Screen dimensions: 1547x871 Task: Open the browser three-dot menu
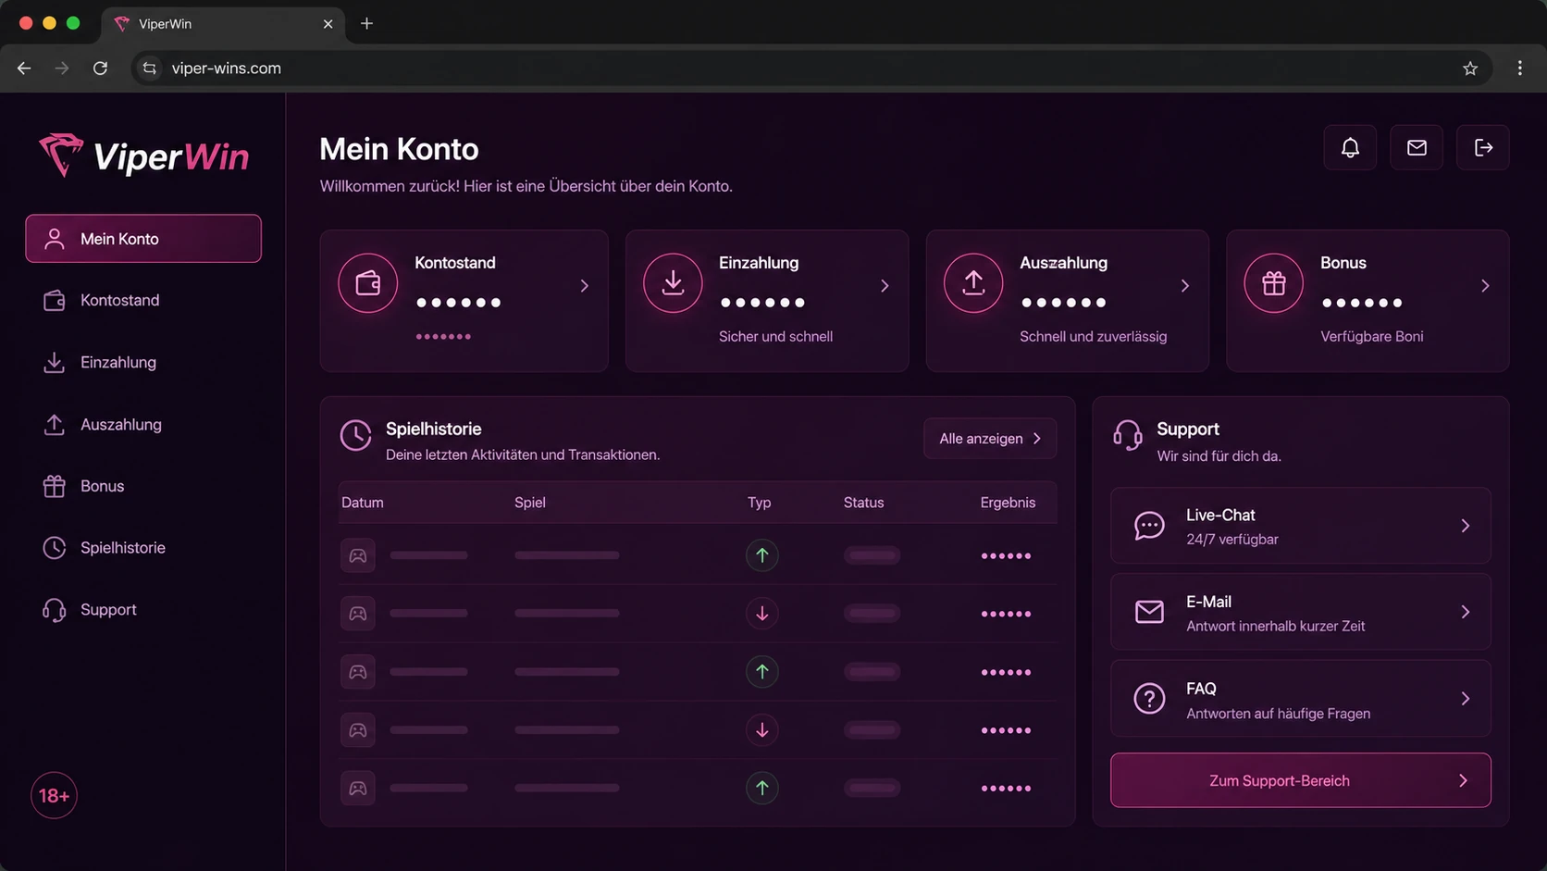click(x=1519, y=68)
